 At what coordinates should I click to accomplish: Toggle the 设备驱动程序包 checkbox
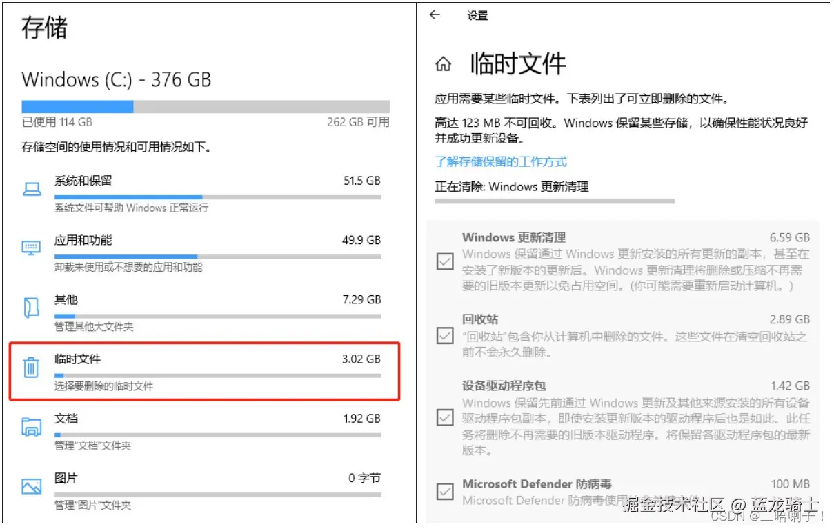tap(445, 417)
